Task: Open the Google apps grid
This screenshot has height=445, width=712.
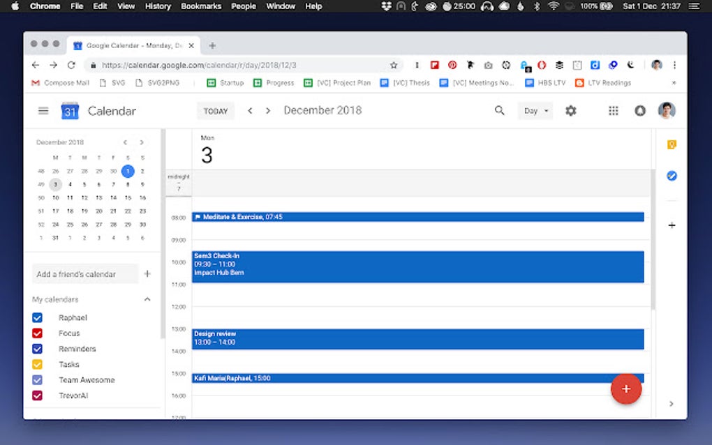Action: 614,111
